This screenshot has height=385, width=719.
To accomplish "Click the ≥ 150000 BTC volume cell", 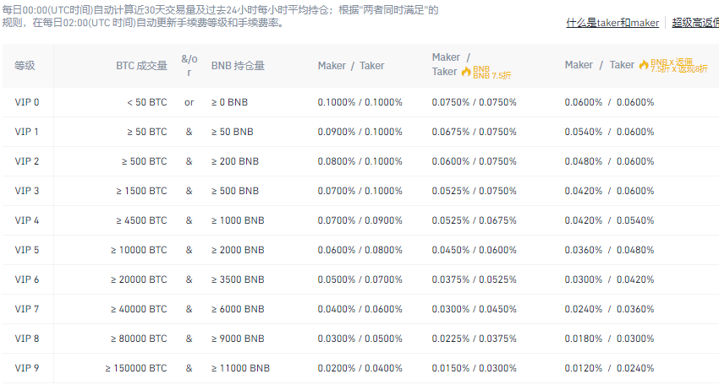I will coord(136,368).
